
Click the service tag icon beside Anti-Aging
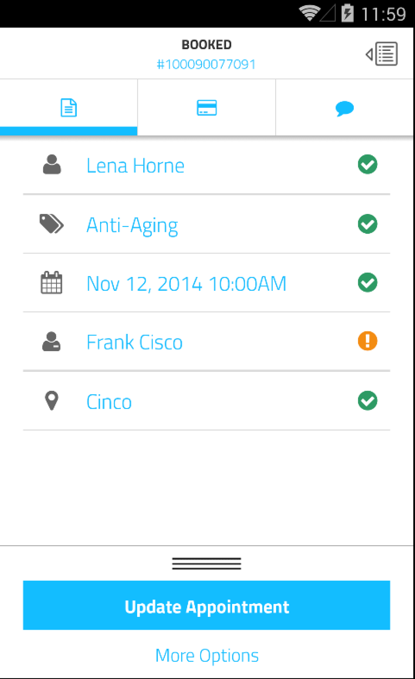click(x=52, y=224)
